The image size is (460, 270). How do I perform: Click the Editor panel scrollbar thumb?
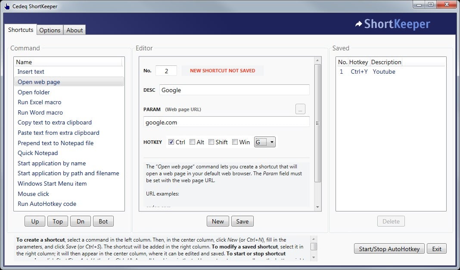point(317,123)
